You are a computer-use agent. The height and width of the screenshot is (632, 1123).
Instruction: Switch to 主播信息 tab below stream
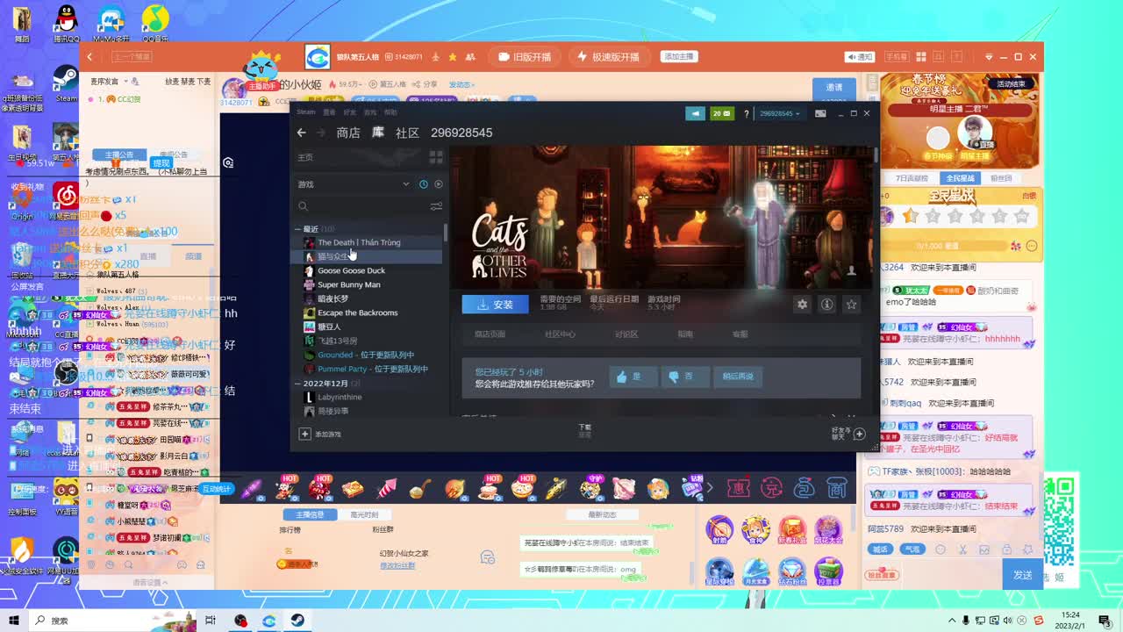click(x=310, y=514)
